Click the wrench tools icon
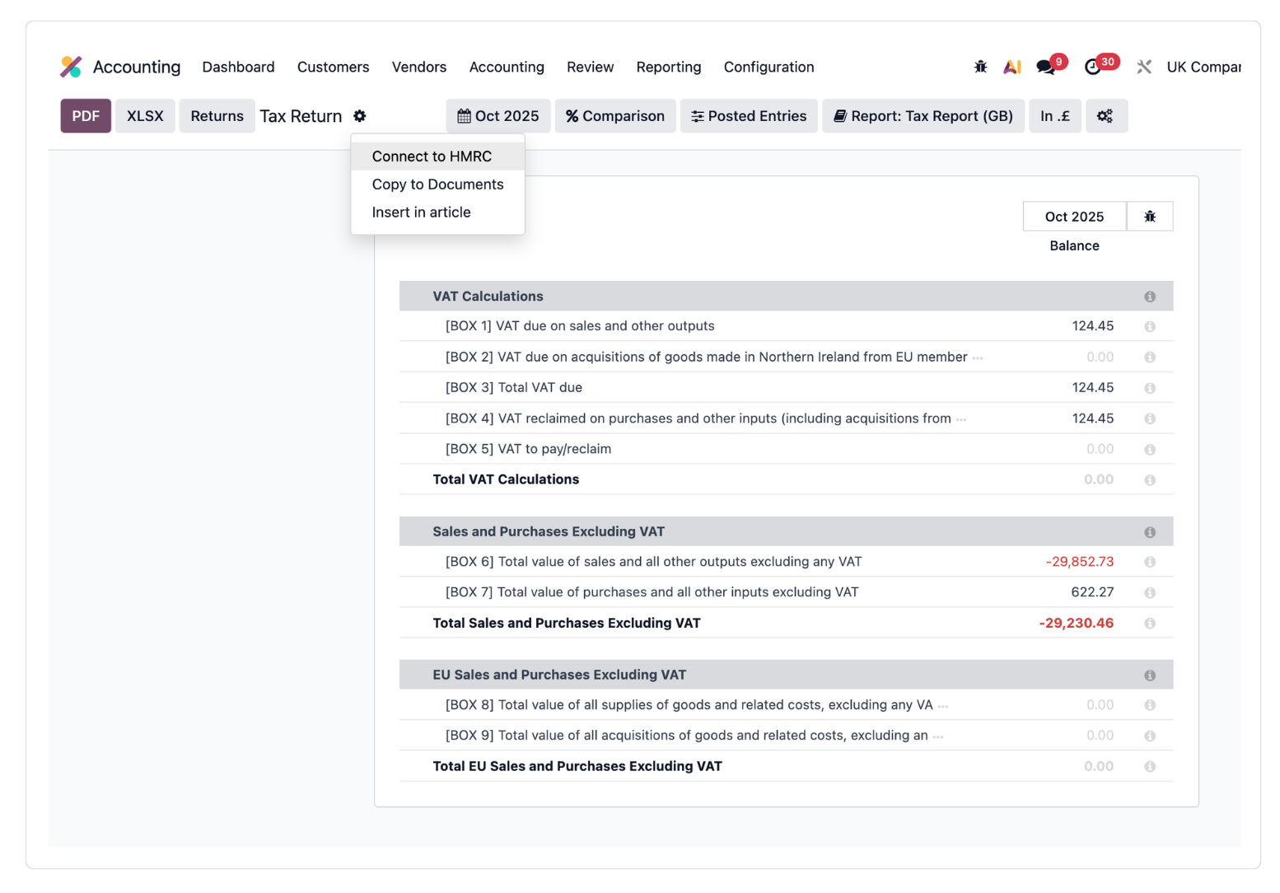This screenshot has width=1280, height=893. point(1144,67)
